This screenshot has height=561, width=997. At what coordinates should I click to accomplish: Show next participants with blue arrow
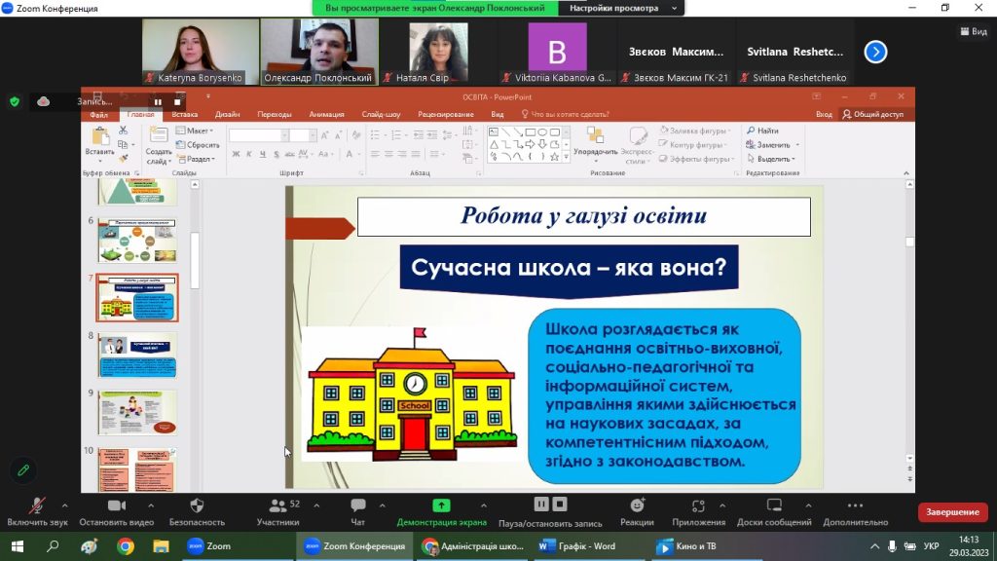coord(875,52)
